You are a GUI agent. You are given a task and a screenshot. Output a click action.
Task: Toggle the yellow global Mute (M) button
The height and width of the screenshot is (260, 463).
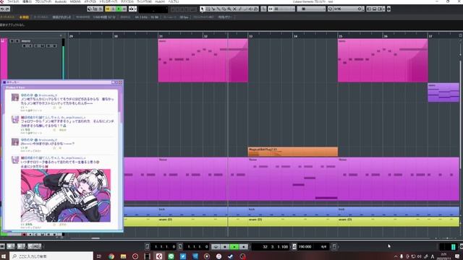[108, 9]
